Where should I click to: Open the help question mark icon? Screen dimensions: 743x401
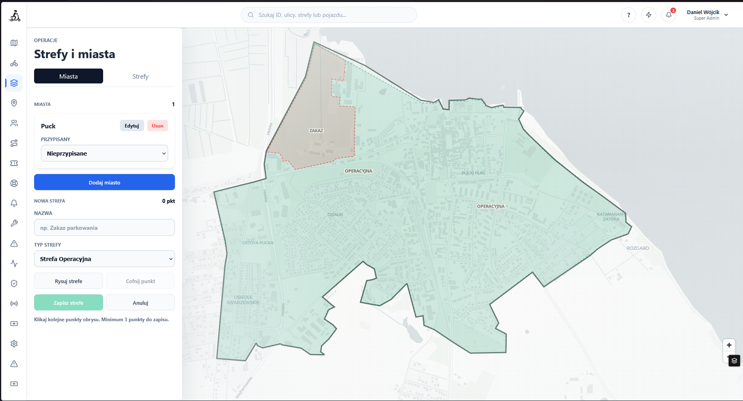click(x=629, y=15)
